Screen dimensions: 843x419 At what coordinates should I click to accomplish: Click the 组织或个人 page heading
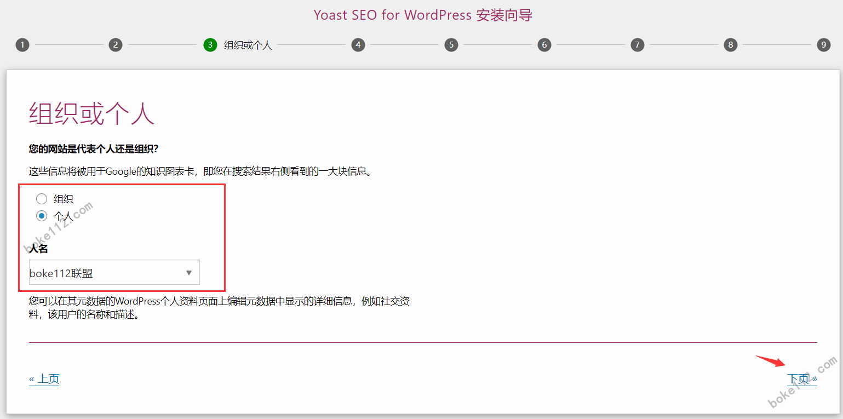(90, 113)
